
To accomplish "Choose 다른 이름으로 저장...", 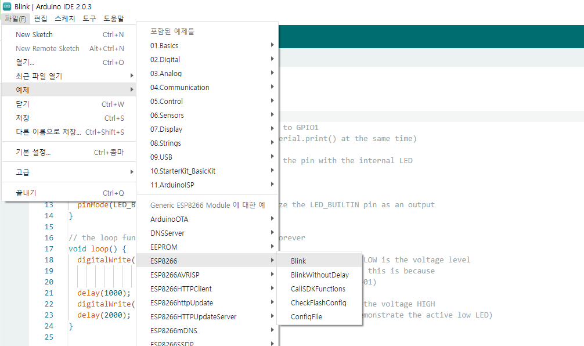I will click(69, 132).
